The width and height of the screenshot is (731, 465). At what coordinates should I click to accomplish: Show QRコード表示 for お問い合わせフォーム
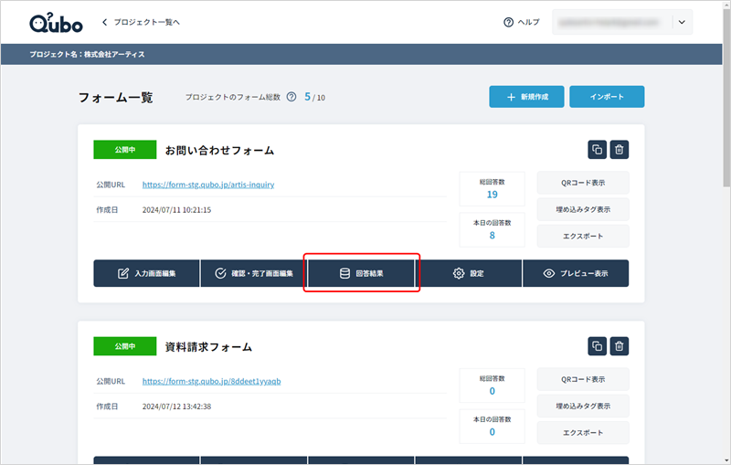pyautogui.click(x=583, y=183)
